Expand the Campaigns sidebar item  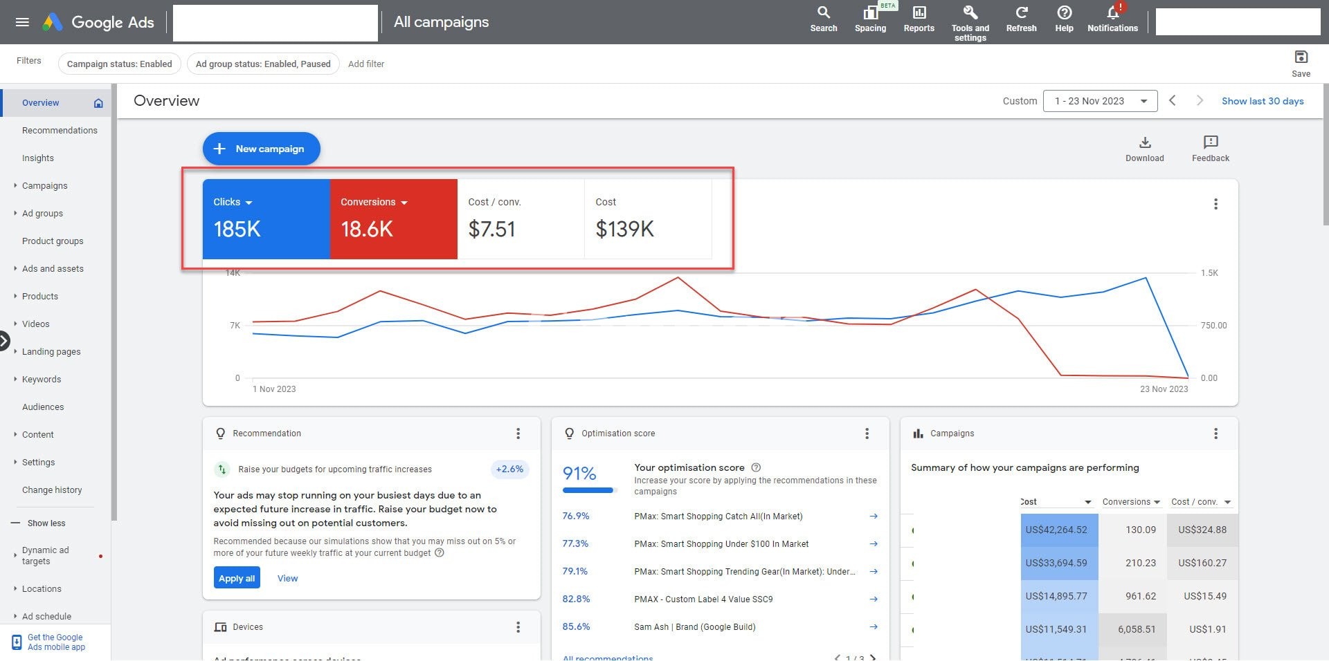click(44, 186)
